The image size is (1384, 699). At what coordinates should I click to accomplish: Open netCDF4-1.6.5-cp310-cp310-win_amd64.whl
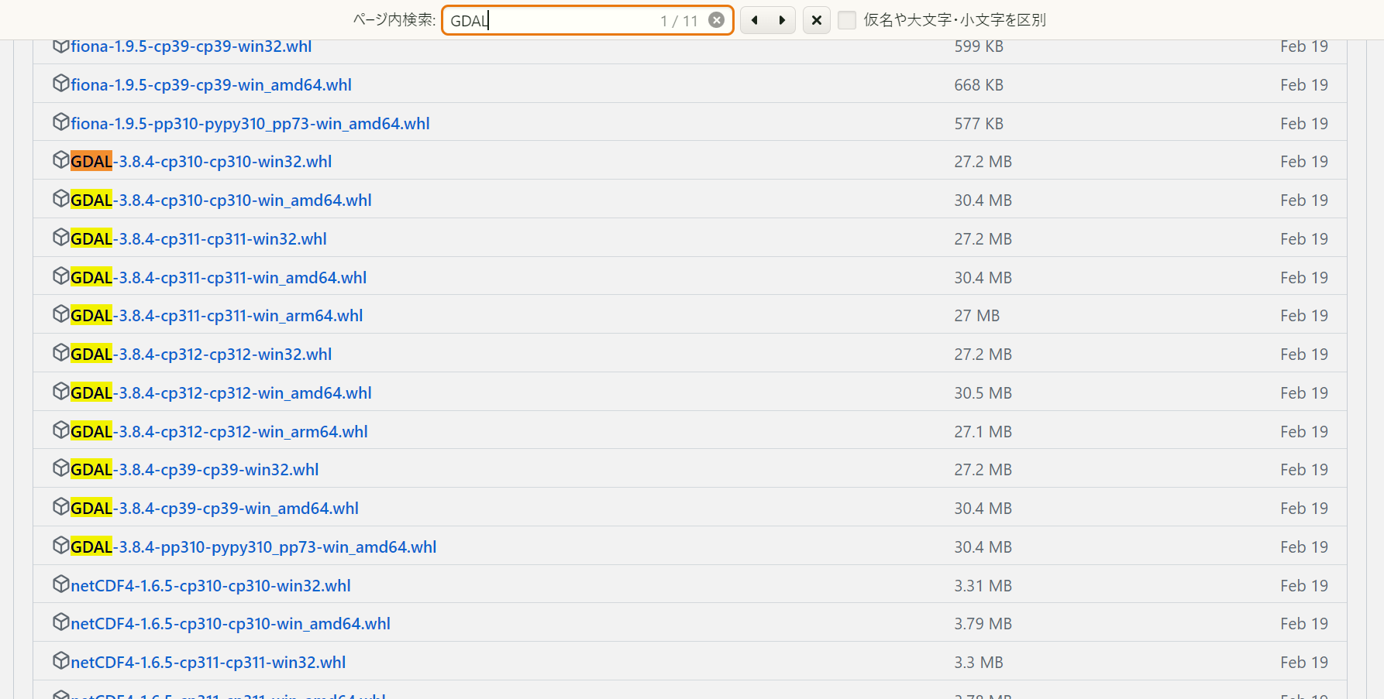click(230, 623)
